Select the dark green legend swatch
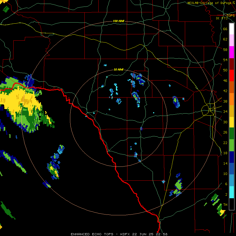The height and width of the screenshot is (236, 236). (x=232, y=133)
